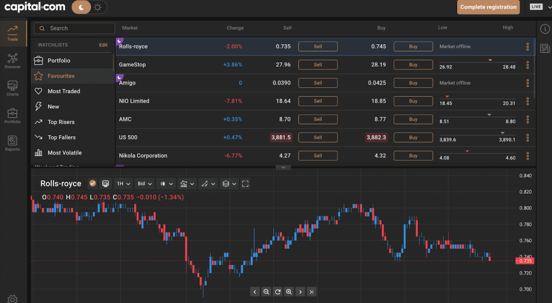Open the Reports section in sidebar
Screen dimensions: 552x303
pos(13,143)
